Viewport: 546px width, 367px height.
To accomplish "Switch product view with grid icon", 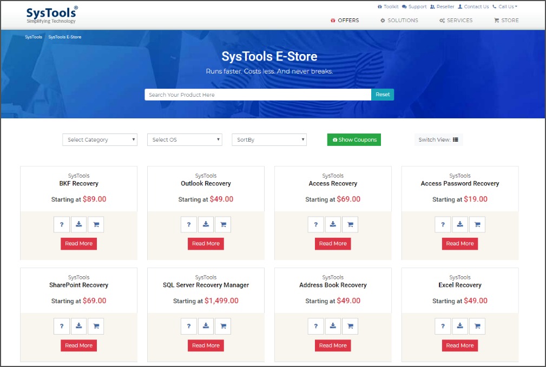I will pos(456,139).
